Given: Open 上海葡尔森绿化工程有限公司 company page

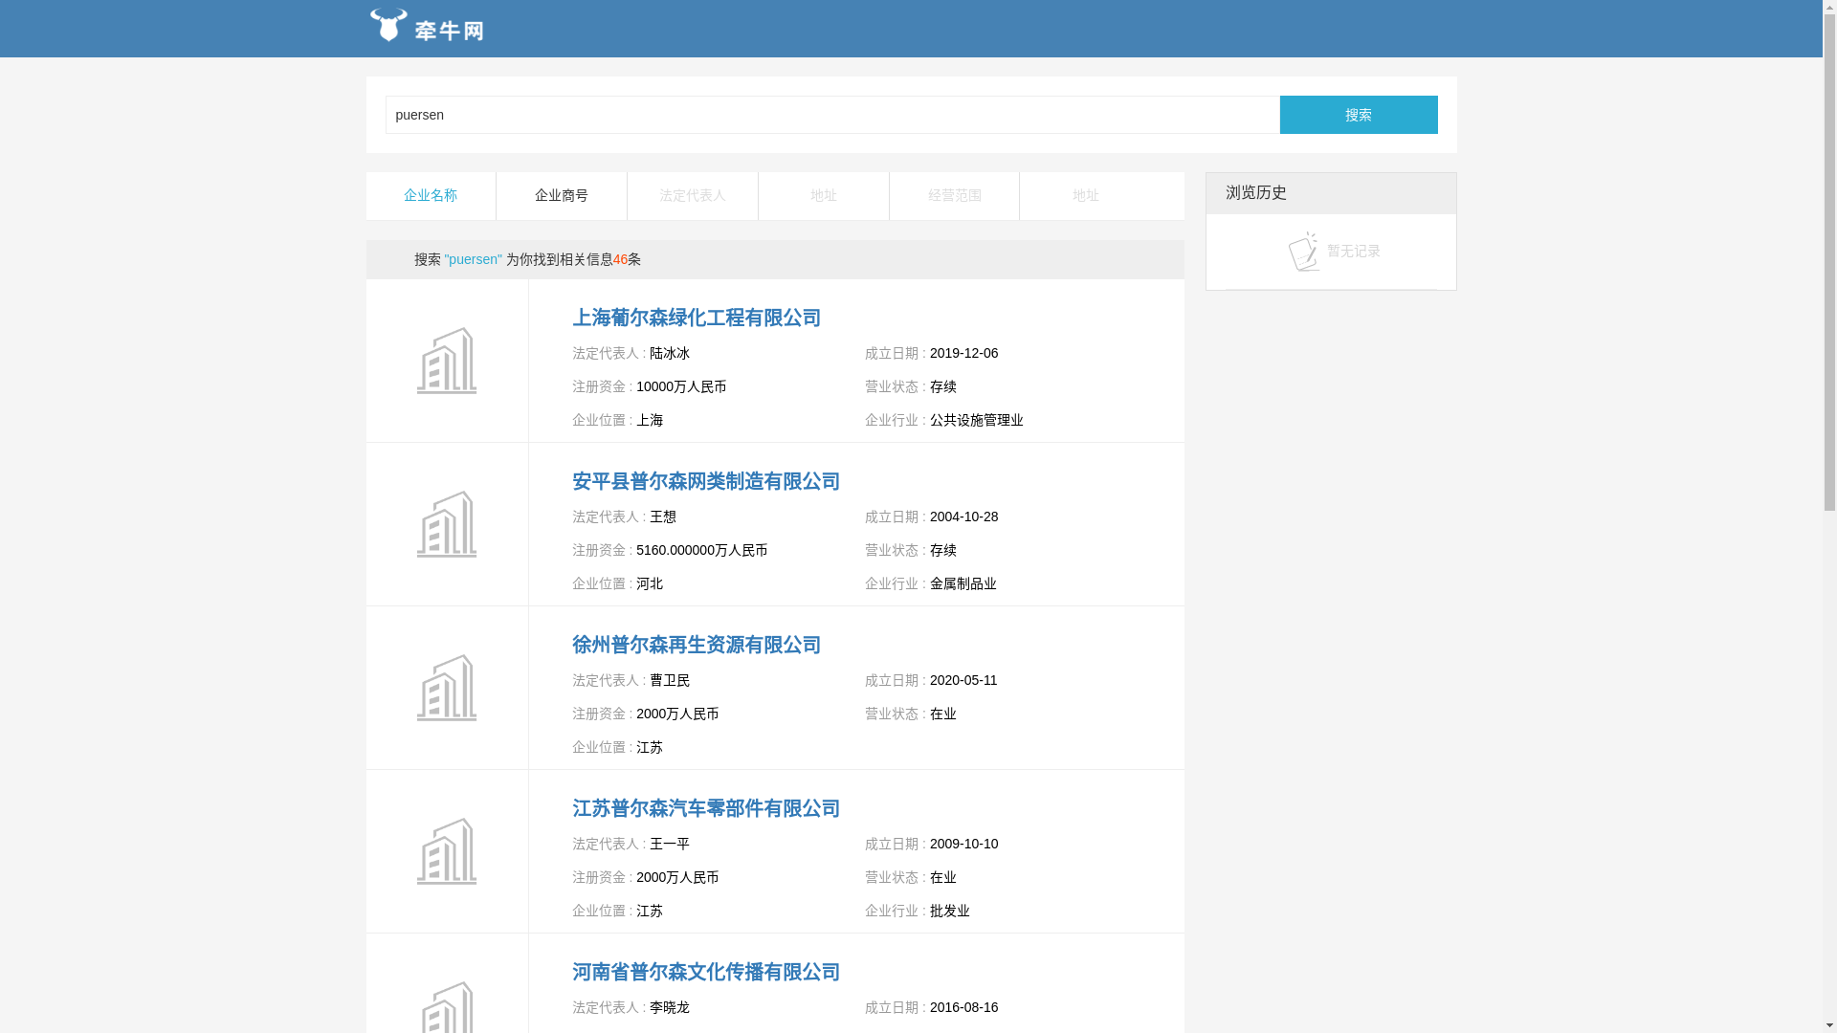Looking at the screenshot, I should 697,318.
